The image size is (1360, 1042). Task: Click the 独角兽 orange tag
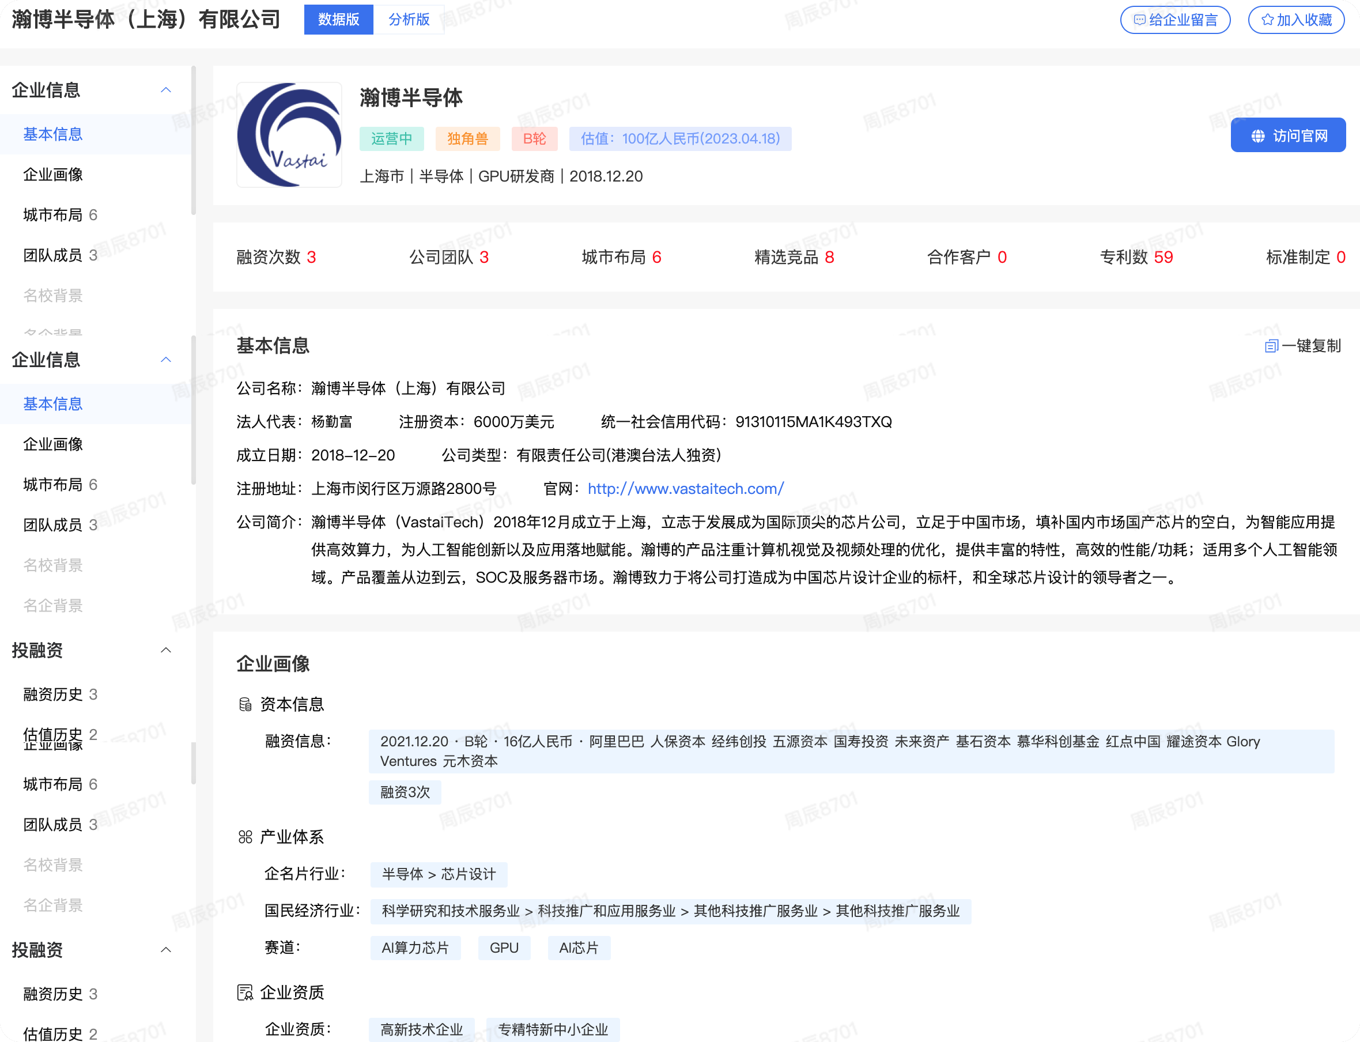[x=467, y=139]
